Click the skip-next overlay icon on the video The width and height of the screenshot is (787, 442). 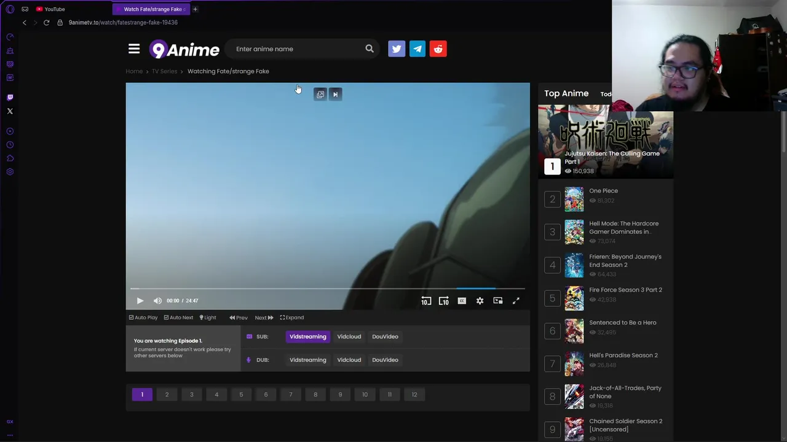pyautogui.click(x=335, y=95)
